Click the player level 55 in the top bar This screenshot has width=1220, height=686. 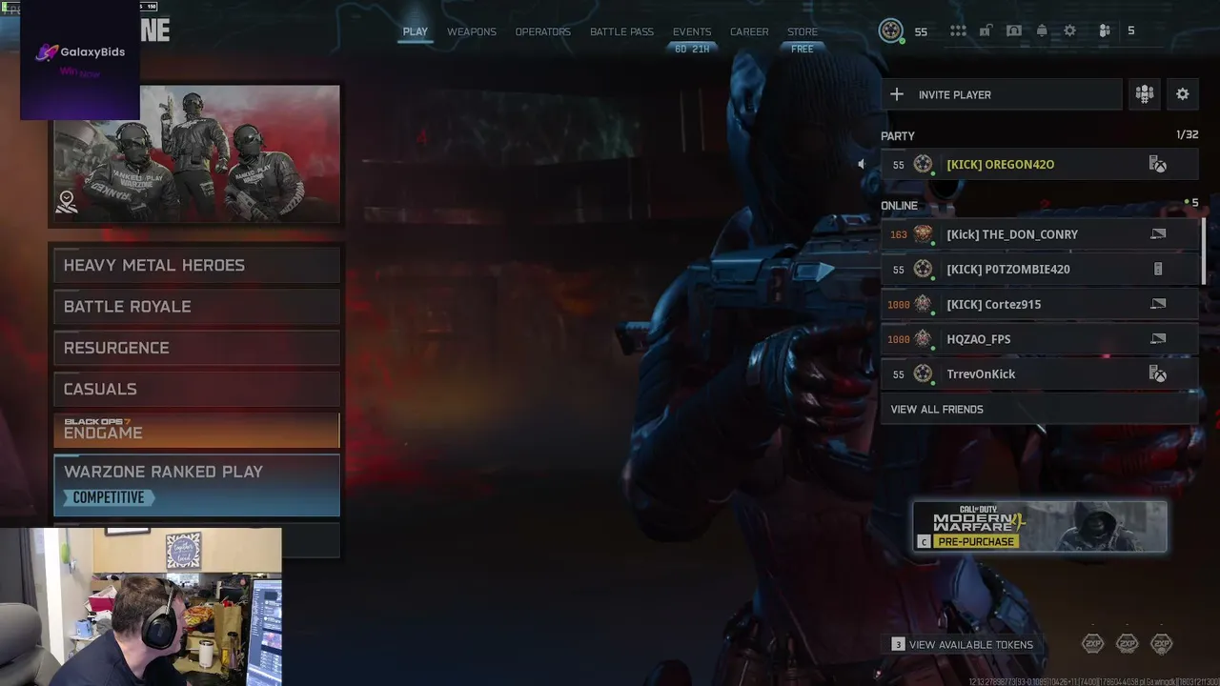[x=921, y=31]
